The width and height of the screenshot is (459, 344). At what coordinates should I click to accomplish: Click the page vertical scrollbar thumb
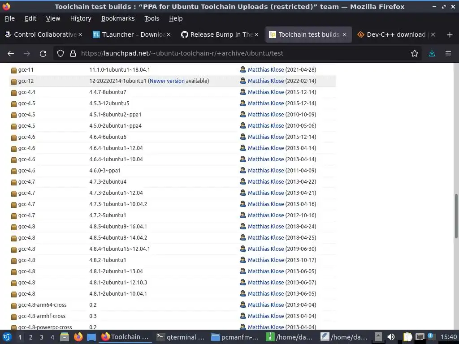(x=456, y=216)
